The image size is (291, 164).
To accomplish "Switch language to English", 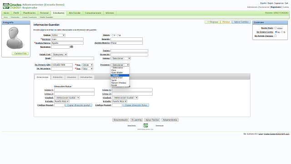I will [x=270, y=3].
